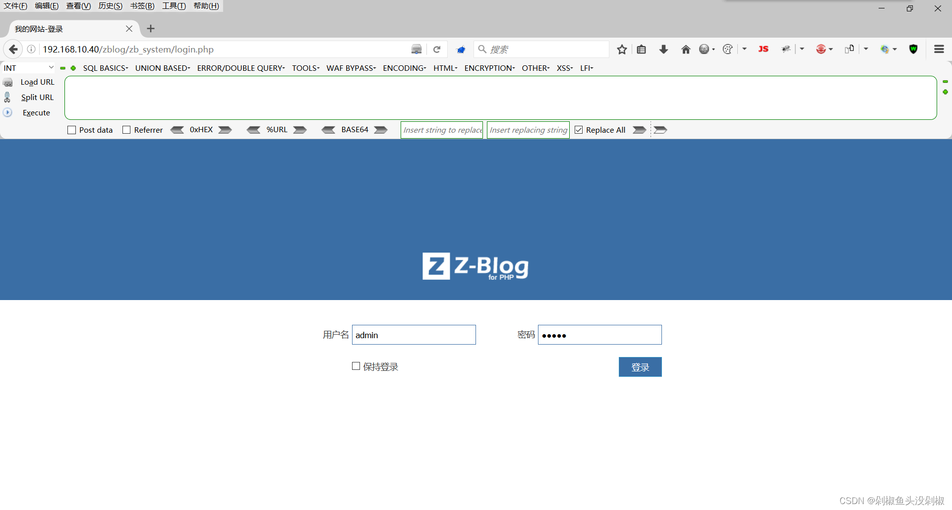This screenshot has height=510, width=952.
Task: Click green minus icon beside INT dropdown
Action: point(62,68)
